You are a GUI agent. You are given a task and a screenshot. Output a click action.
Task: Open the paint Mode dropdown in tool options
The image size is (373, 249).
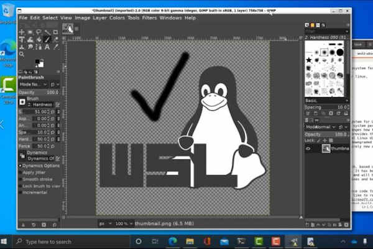pyautogui.click(x=33, y=85)
